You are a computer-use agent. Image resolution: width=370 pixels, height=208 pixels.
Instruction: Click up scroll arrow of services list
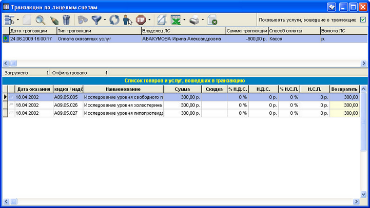click(363, 89)
